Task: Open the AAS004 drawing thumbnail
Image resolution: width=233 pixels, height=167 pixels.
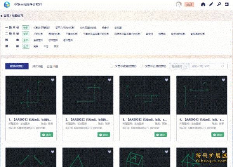Action: coord(202,95)
